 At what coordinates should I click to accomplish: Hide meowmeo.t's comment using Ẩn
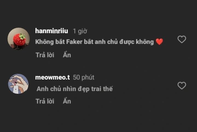tap(67, 101)
